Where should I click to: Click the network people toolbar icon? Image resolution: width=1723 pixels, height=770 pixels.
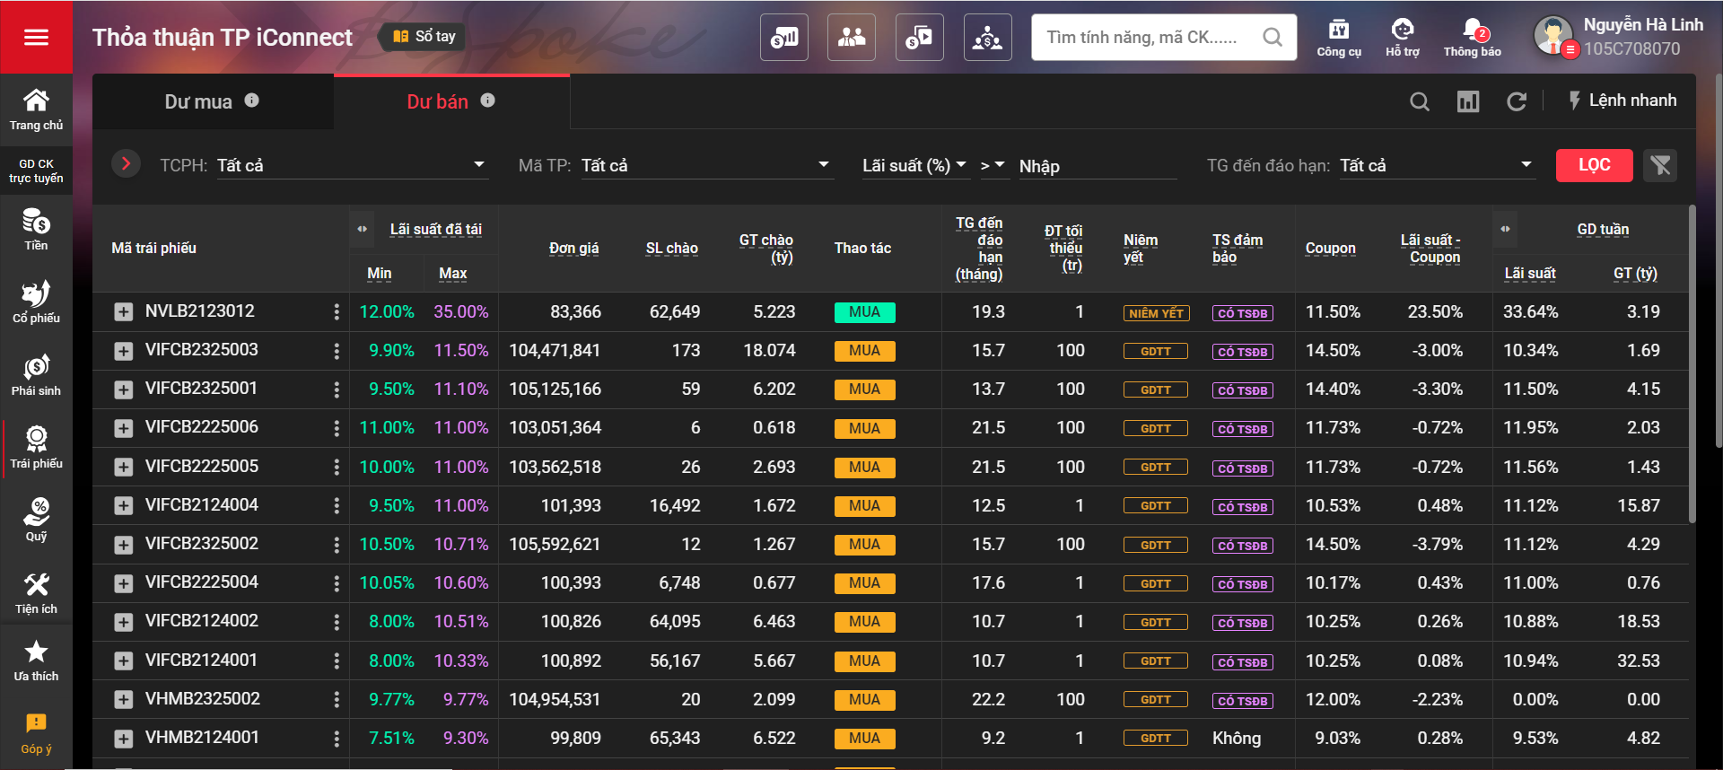pyautogui.click(x=988, y=38)
